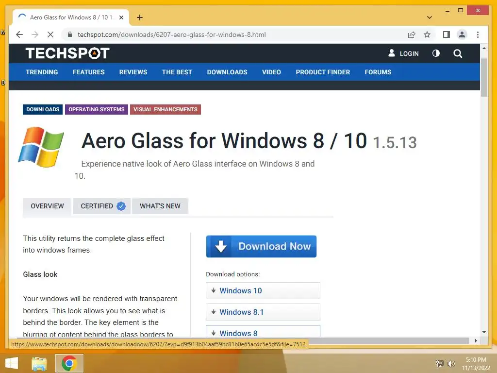
Task: Switch to the WHAT'S NEW tab
Action: click(160, 206)
